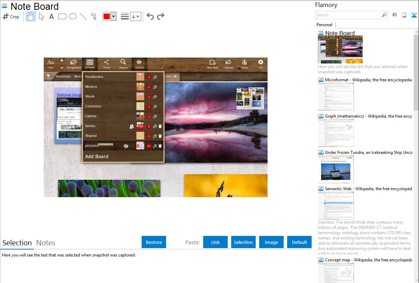Select the freehand scribble tool
The width and height of the screenshot is (419, 283).
coord(94,16)
